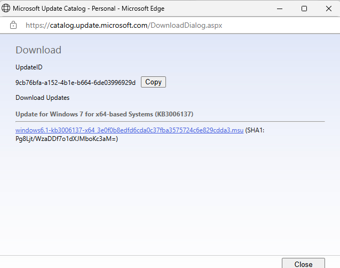This screenshot has height=268, width=340.
Task: Click the SHA1 hash value Pg8Ljt text
Action: (67, 139)
